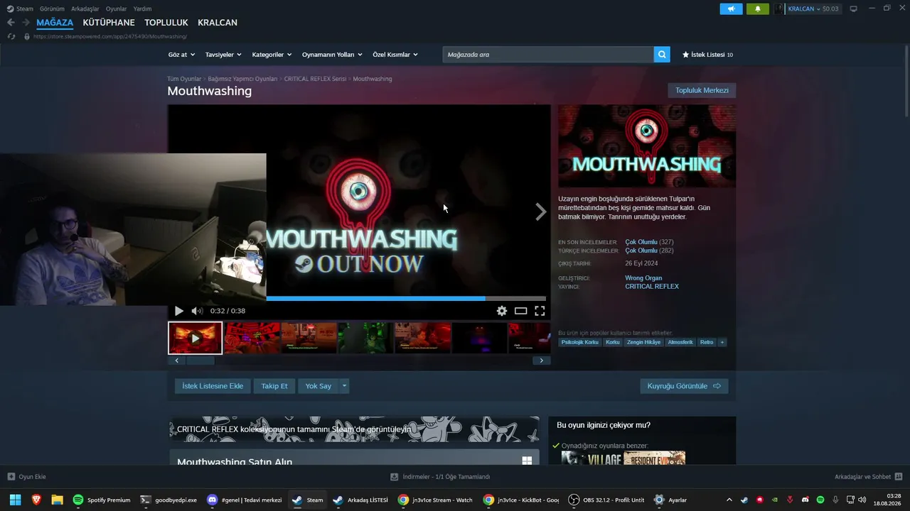The height and width of the screenshot is (511, 910).
Task: Expand the Göz at dropdown
Action: tap(181, 55)
